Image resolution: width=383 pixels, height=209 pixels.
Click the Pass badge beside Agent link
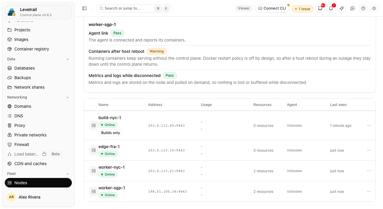[117, 33]
